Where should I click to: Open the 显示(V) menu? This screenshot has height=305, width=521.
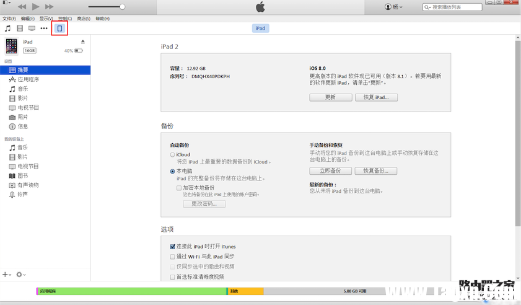46,19
